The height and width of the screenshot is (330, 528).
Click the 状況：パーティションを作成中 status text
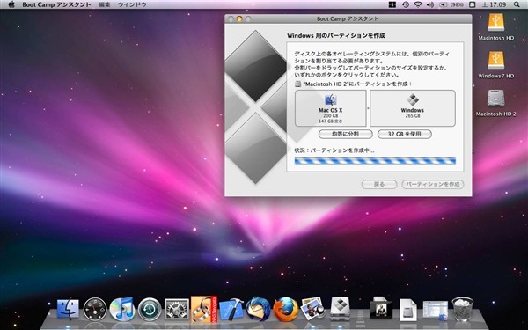pyautogui.click(x=334, y=150)
